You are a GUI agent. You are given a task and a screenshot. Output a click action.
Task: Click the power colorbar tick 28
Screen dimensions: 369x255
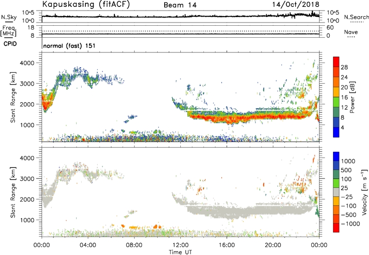[x=344, y=67]
